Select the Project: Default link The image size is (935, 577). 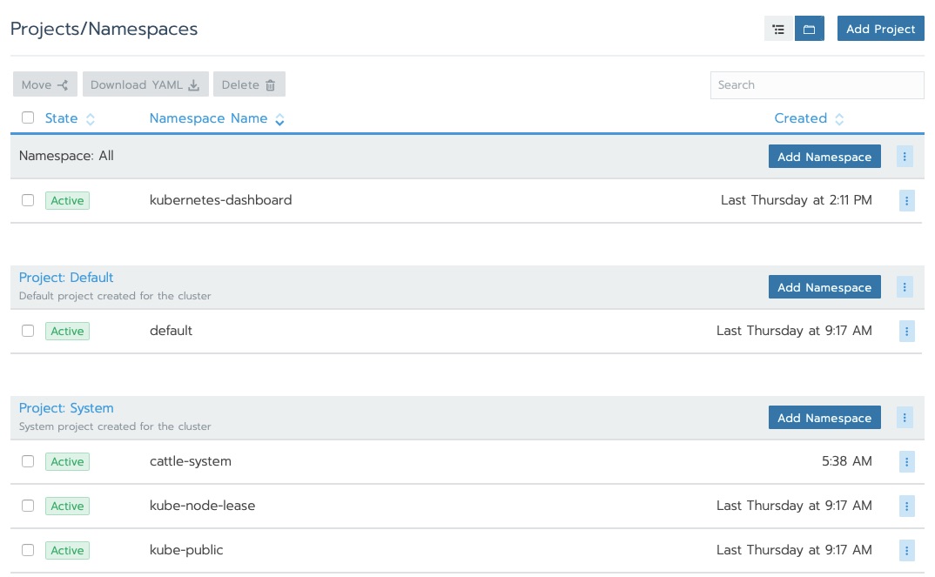[65, 277]
